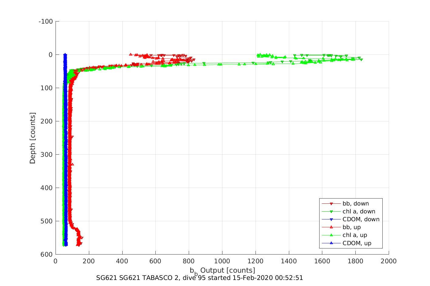The width and height of the screenshot is (430, 286).
Task: Click the red up-triangle marker for 'bb, up'
Action: [331, 227]
